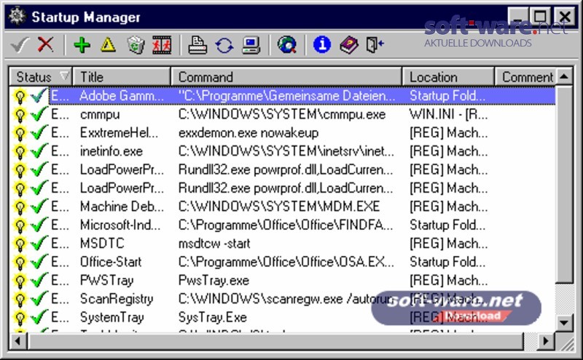The image size is (583, 360).
Task: Select the ScanRegistry title entry
Action: tap(117, 299)
